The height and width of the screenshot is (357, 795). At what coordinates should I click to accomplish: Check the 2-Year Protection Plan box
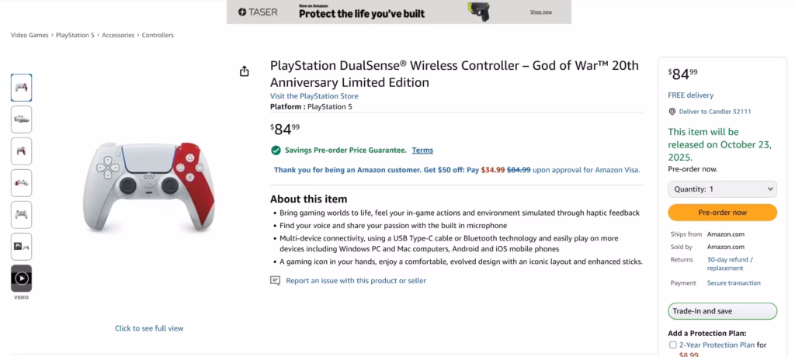tap(673, 345)
